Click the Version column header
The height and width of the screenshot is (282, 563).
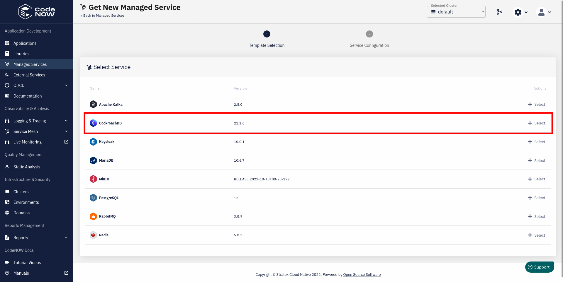(240, 88)
